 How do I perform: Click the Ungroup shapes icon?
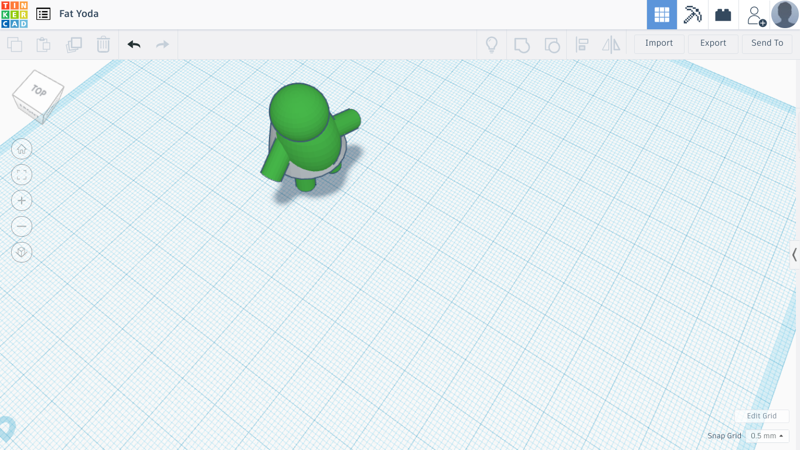(x=552, y=45)
